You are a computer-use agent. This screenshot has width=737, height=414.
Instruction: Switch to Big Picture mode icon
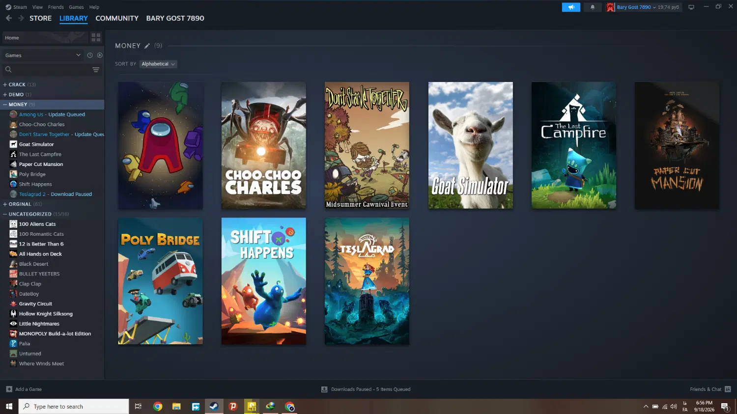(691, 7)
